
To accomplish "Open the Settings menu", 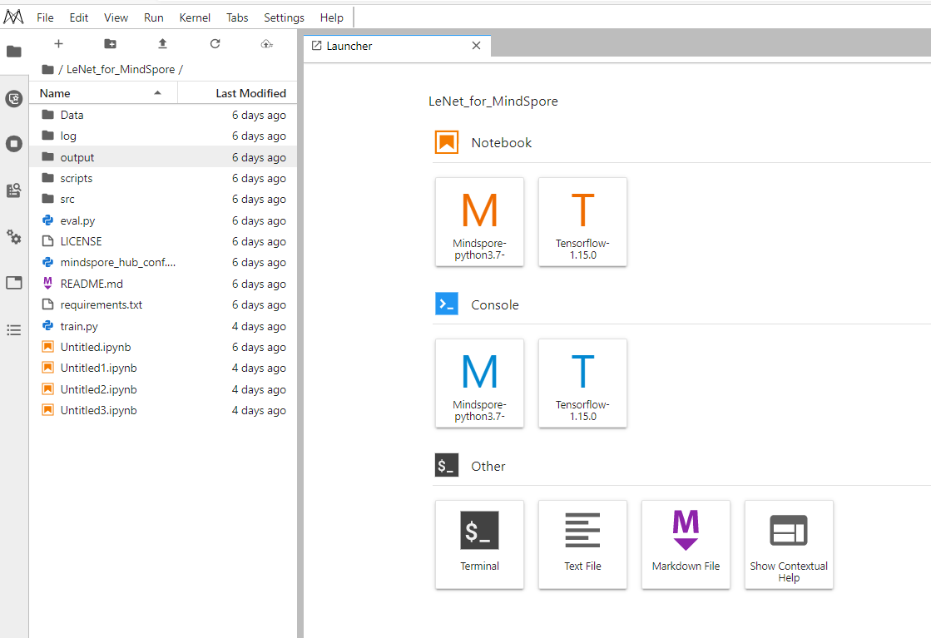I will [x=284, y=17].
